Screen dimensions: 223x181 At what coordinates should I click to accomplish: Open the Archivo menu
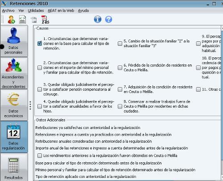pyautogui.click(x=8, y=11)
